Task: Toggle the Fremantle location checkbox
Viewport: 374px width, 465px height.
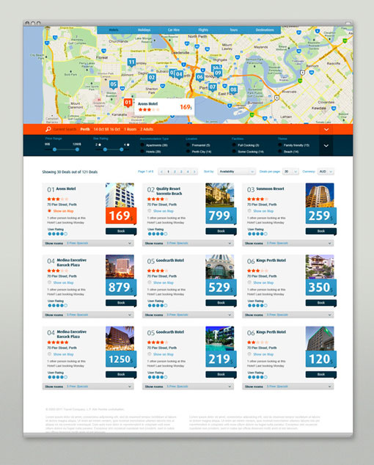Action: click(188, 145)
